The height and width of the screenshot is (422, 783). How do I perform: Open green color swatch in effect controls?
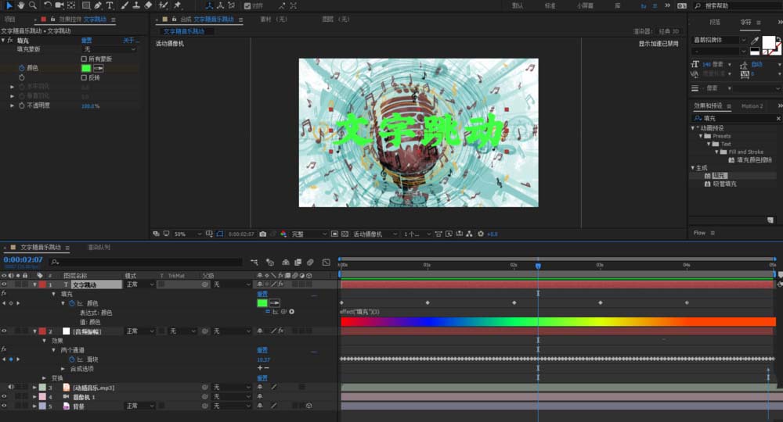[x=86, y=68]
